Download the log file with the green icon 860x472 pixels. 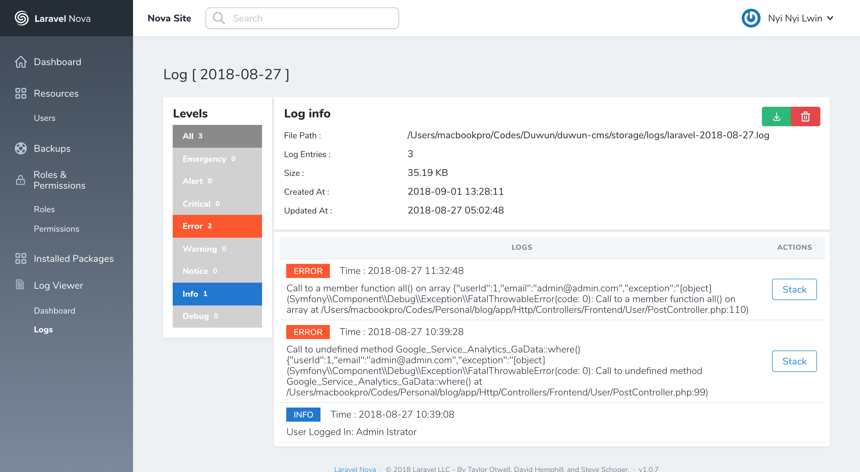[x=776, y=116]
